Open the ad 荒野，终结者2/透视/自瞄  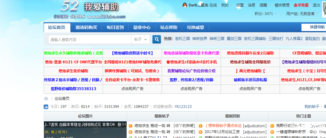[191, 80]
